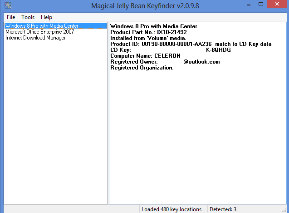This screenshot has height=213, width=289.
Task: Click the Keyfinder app icon in title bar
Action: pos(8,5)
